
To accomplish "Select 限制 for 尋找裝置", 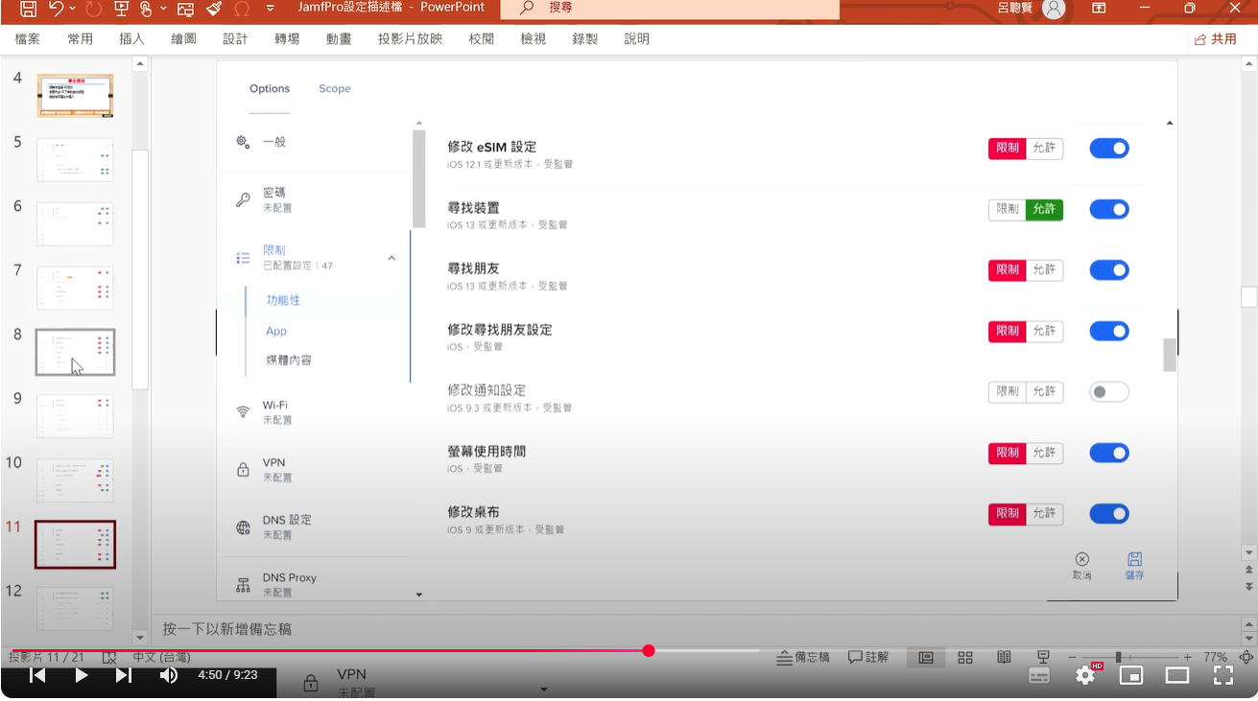I will click(x=1008, y=209).
